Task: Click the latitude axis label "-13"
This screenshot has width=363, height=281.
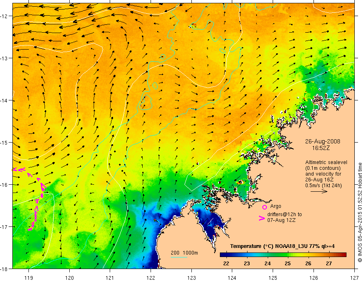Action: coord(4,58)
